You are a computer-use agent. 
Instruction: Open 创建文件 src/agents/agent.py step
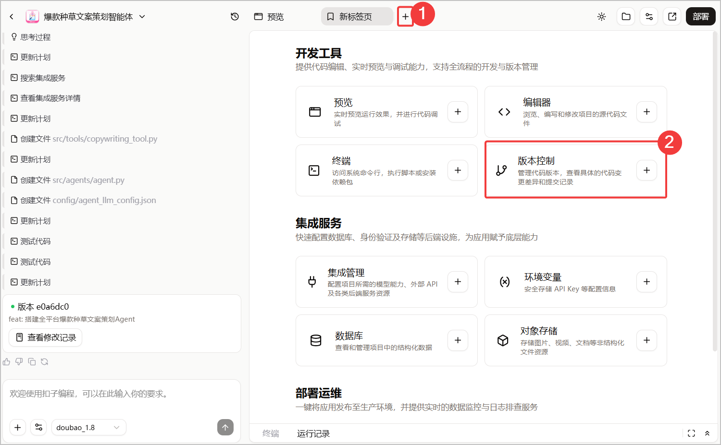click(67, 180)
